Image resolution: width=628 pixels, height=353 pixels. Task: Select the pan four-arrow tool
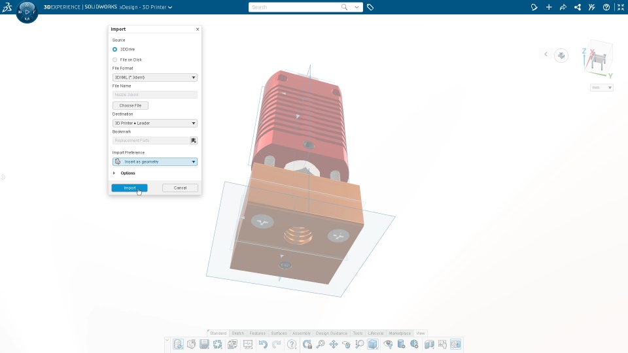pos(333,345)
